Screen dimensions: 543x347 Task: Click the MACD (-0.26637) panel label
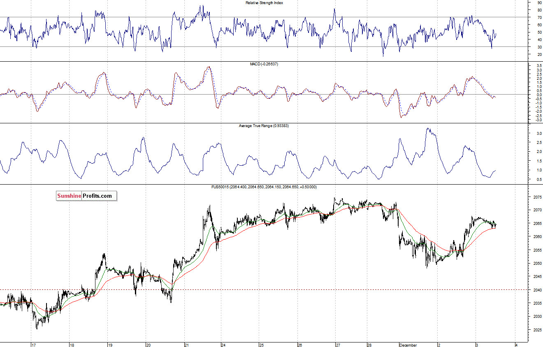point(265,64)
